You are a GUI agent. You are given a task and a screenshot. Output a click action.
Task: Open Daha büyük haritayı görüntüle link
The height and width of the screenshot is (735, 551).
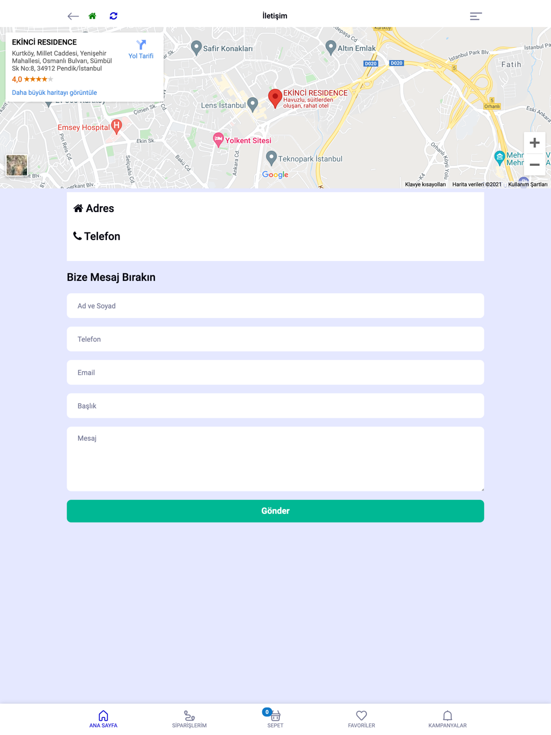[x=55, y=93]
